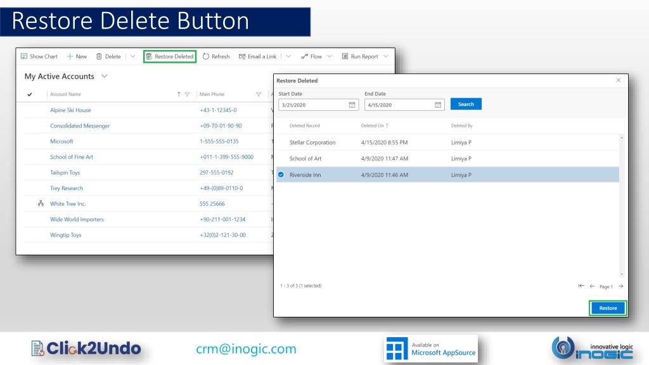Open Show Chart in the accounts toolbar
The height and width of the screenshot is (365, 649).
[39, 56]
